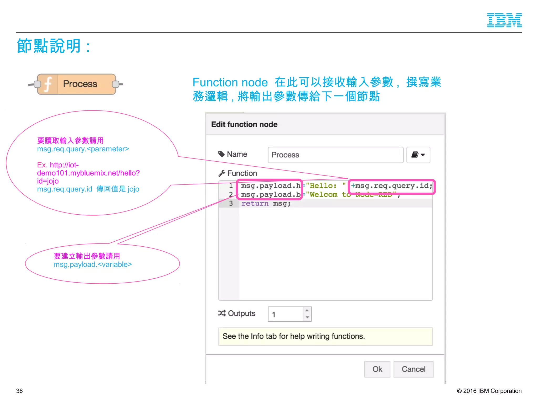
Task: Click the Ok button
Action: tap(377, 369)
